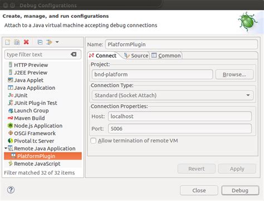Click the Browse... button for project
Screen dimensions: 264x201
(234, 75)
